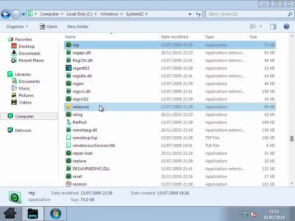Navigate to Local Disk (C:) in breadcrumb
Screen dimensions: 295x221
click(x=80, y=14)
